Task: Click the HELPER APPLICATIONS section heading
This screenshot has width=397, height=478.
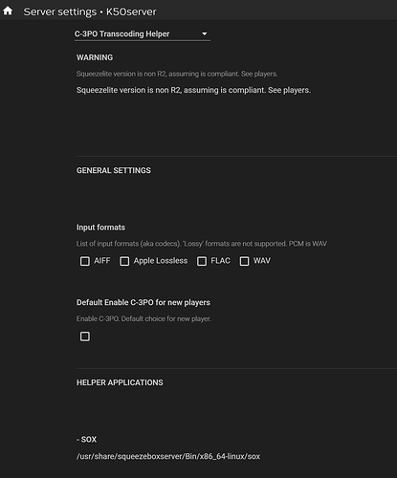Action: (x=120, y=382)
